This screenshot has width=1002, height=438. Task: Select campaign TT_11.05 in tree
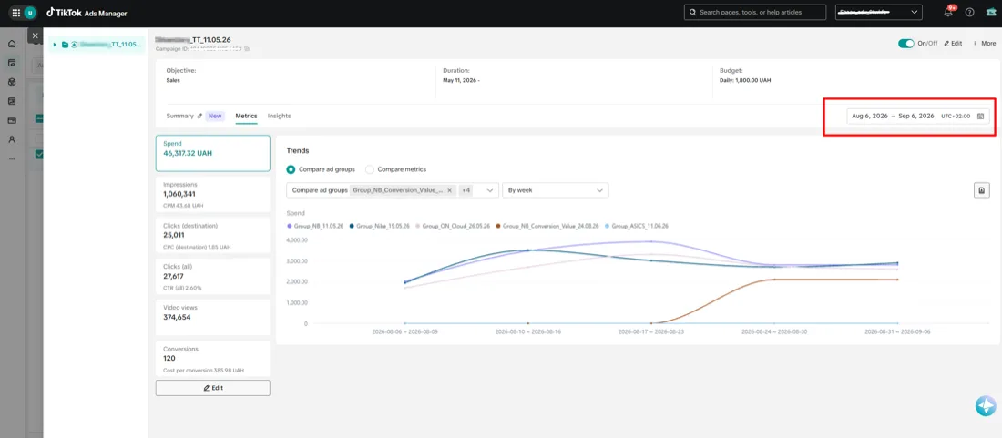97,45
